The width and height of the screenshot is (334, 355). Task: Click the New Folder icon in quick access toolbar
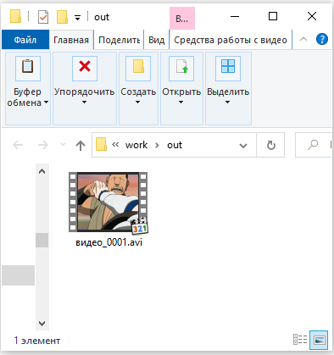pos(62,17)
